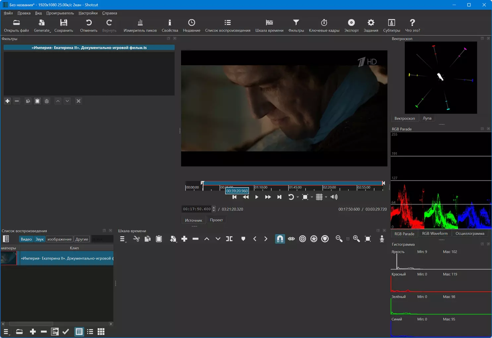The width and height of the screenshot is (492, 338).
Task: Switch scope to RGB Waveform tab
Action: pos(435,234)
